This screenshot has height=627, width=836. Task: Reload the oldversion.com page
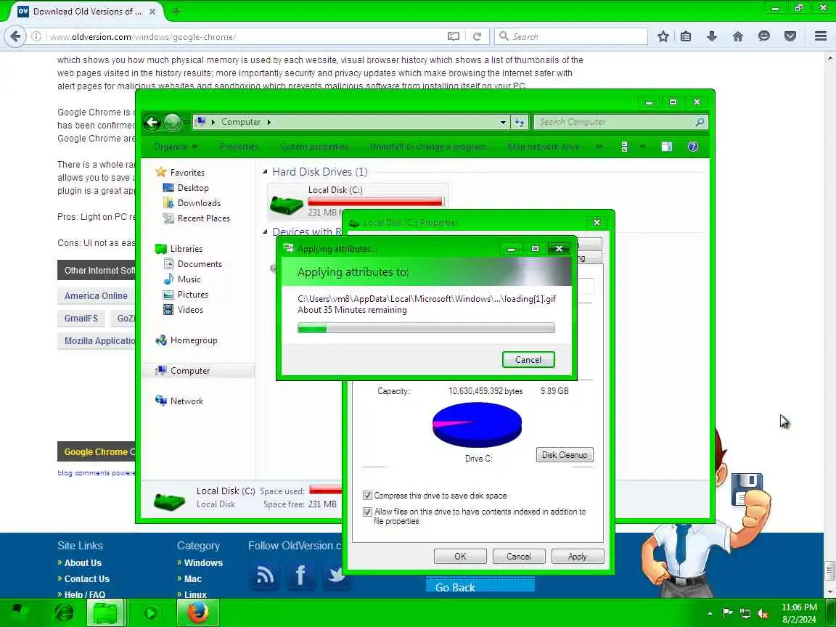[478, 36]
